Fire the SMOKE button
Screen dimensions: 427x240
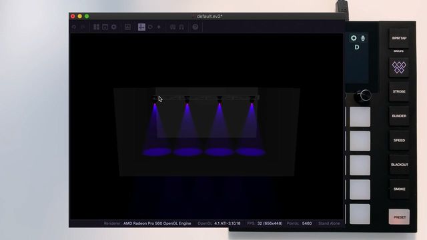(399, 189)
